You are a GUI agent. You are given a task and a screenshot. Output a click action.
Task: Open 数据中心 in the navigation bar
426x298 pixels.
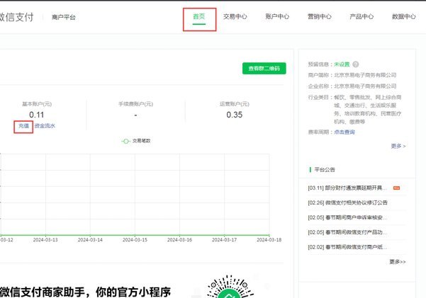click(403, 16)
